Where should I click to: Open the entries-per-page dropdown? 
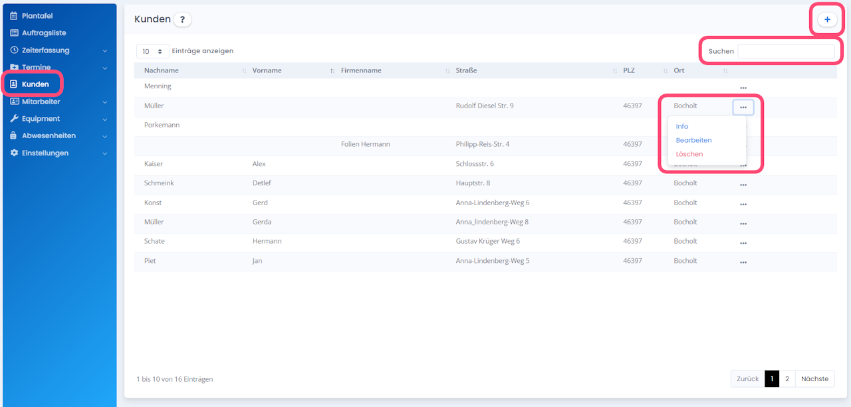[x=152, y=51]
